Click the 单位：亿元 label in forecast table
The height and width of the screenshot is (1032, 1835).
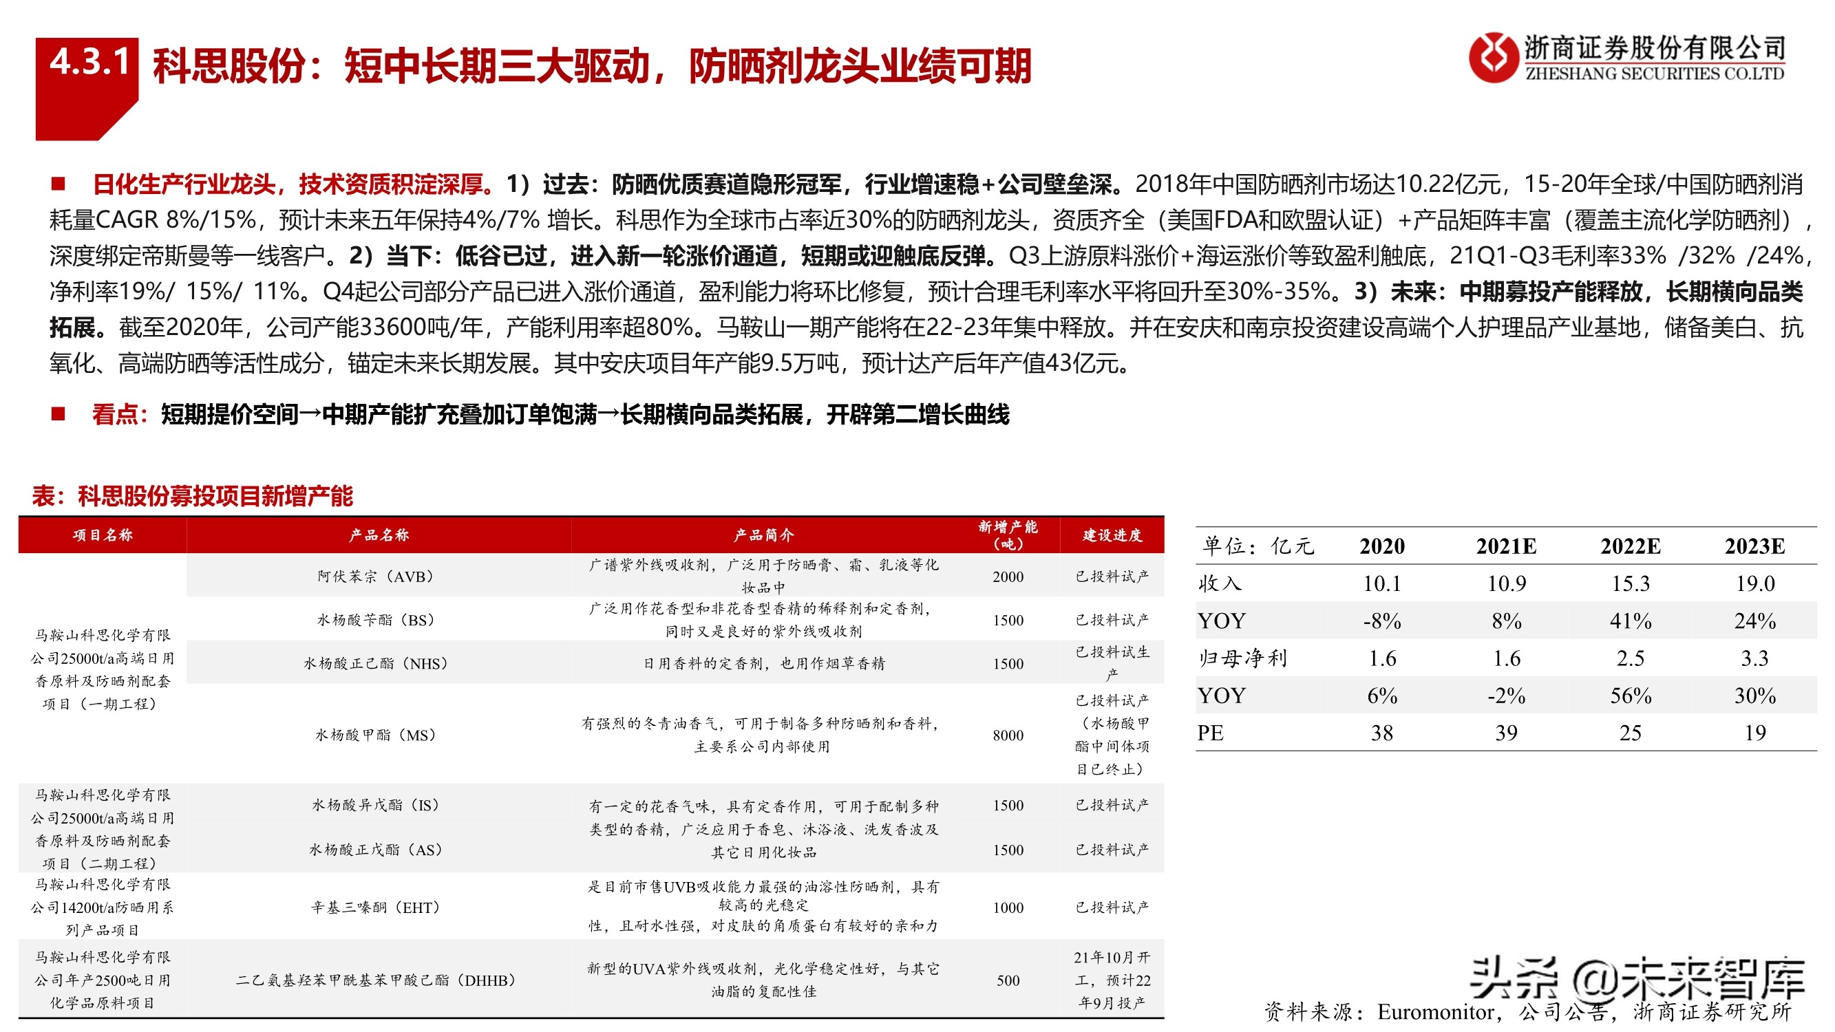click(x=1259, y=546)
